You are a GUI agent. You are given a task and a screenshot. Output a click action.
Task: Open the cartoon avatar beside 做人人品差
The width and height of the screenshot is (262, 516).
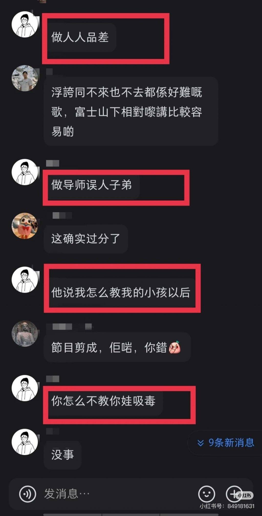pyautogui.click(x=25, y=25)
